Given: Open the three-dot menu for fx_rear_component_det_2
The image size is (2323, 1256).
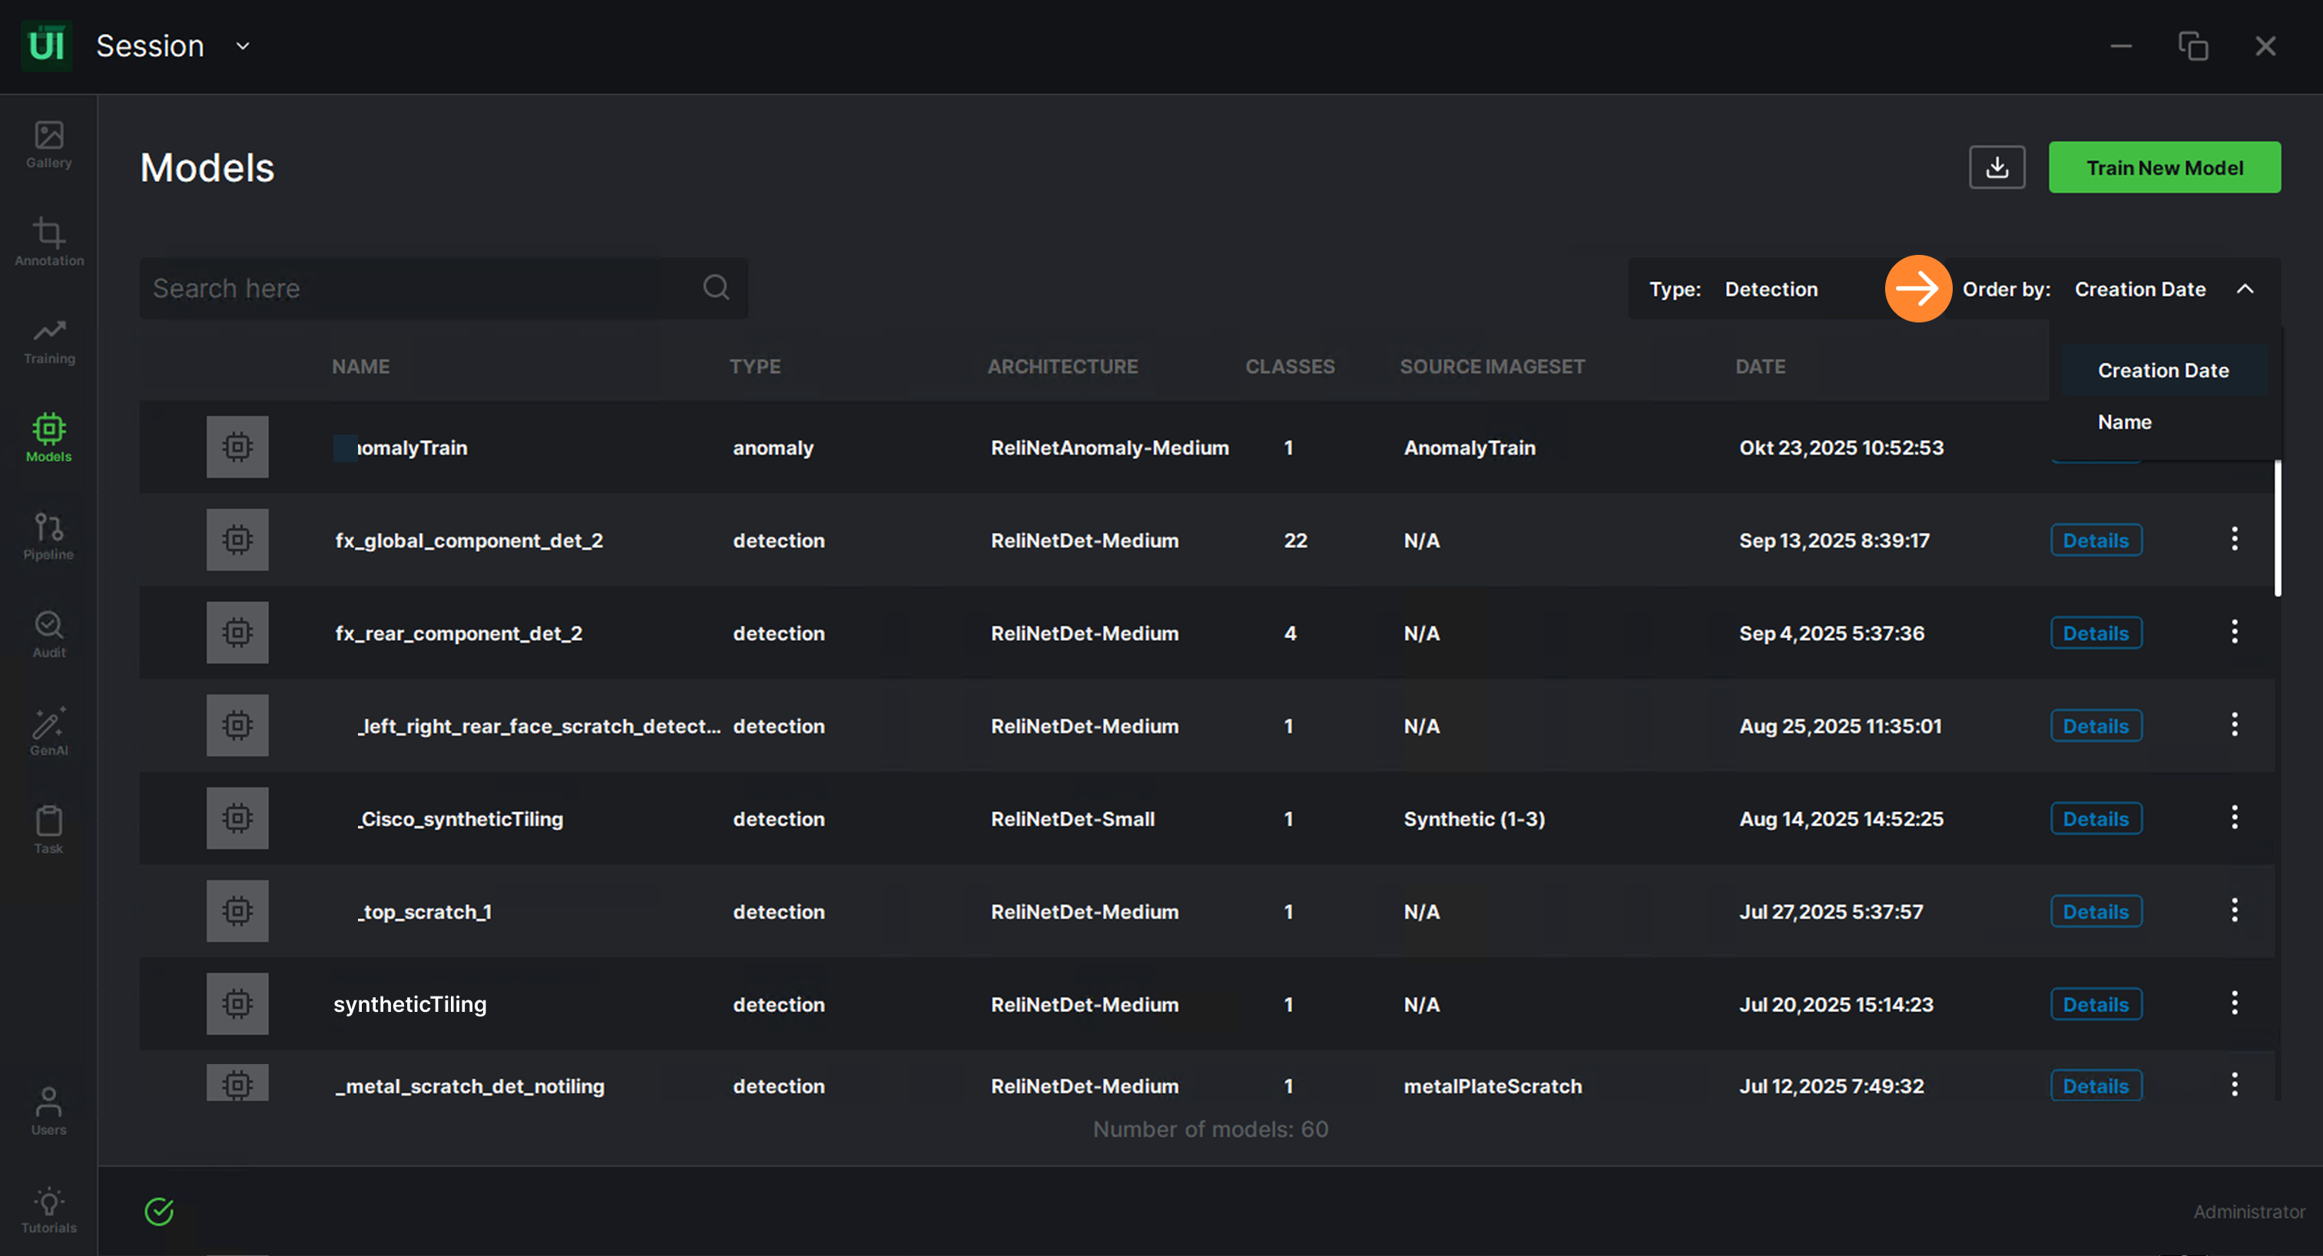Looking at the screenshot, I should 2234,633.
